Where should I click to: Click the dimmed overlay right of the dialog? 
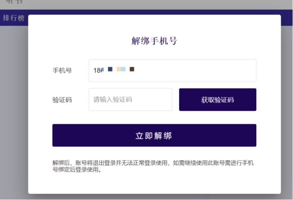pyautogui.click(x=287, y=112)
